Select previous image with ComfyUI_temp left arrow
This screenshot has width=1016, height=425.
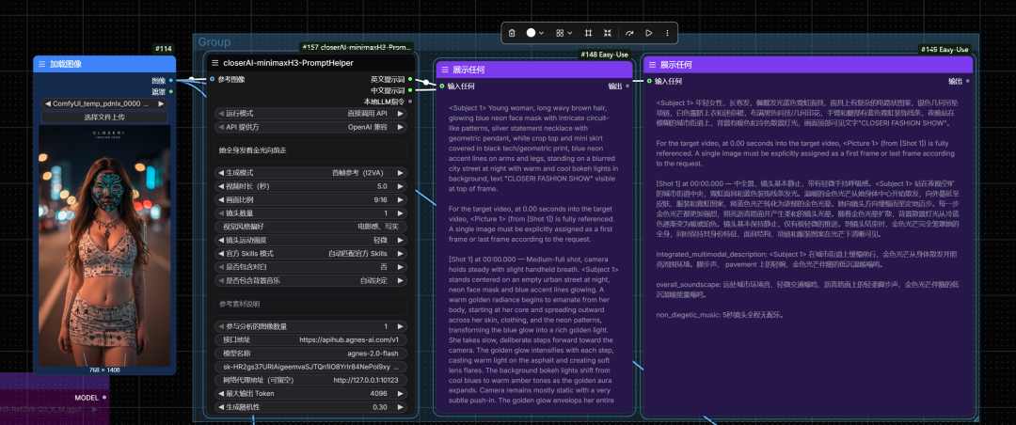[48, 103]
